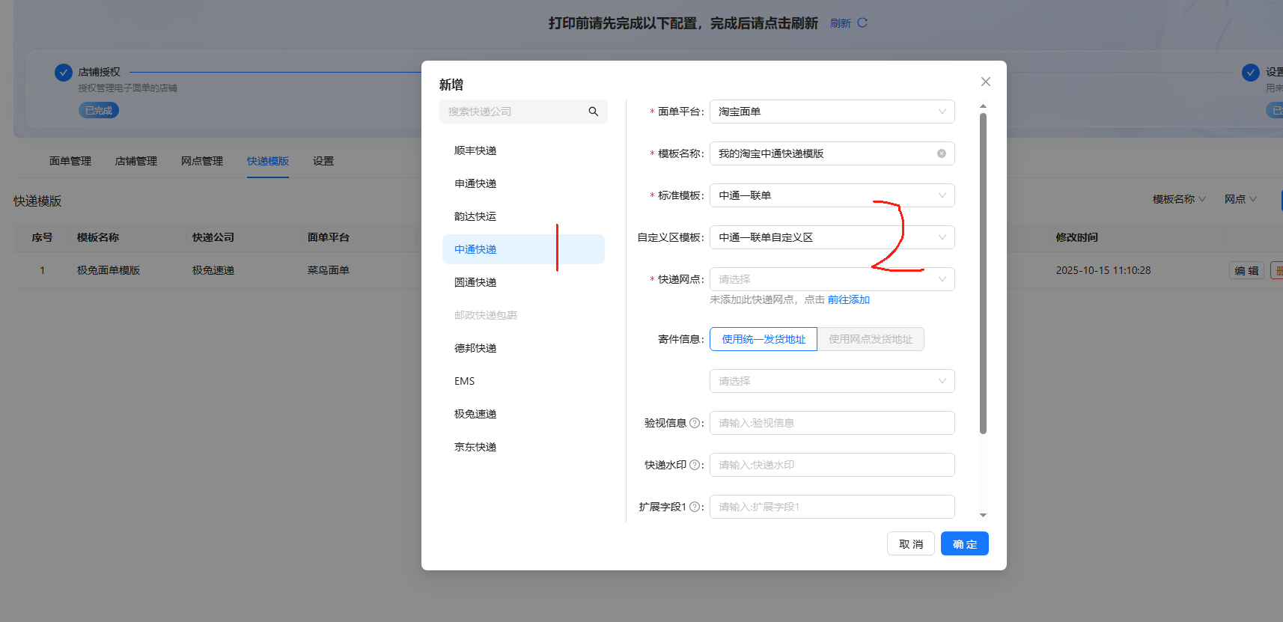1283x622 pixels.
Task: Click help icon beside 扩展字段1
Action: [x=694, y=507]
